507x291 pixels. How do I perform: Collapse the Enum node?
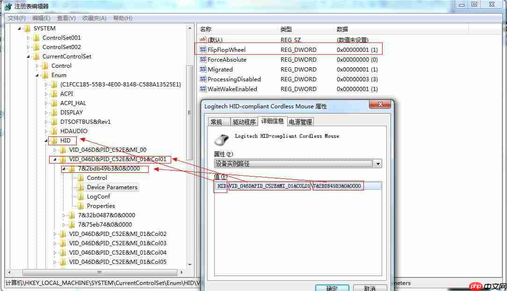click(37, 75)
